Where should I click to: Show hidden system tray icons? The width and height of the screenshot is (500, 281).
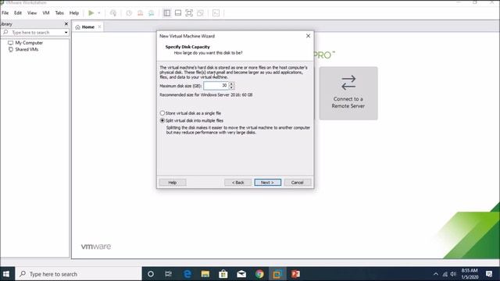[x=436, y=274]
